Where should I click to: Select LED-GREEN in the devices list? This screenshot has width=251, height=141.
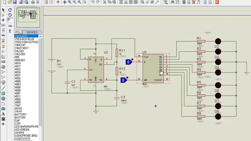point(26,130)
